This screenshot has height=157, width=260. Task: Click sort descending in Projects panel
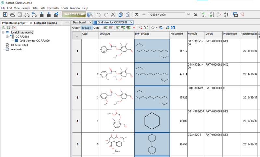[x=9, y=28]
